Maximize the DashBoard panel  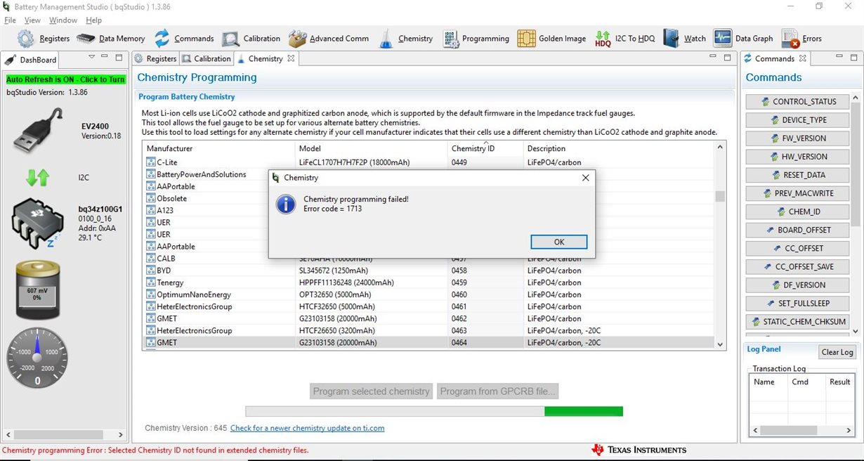coord(118,57)
